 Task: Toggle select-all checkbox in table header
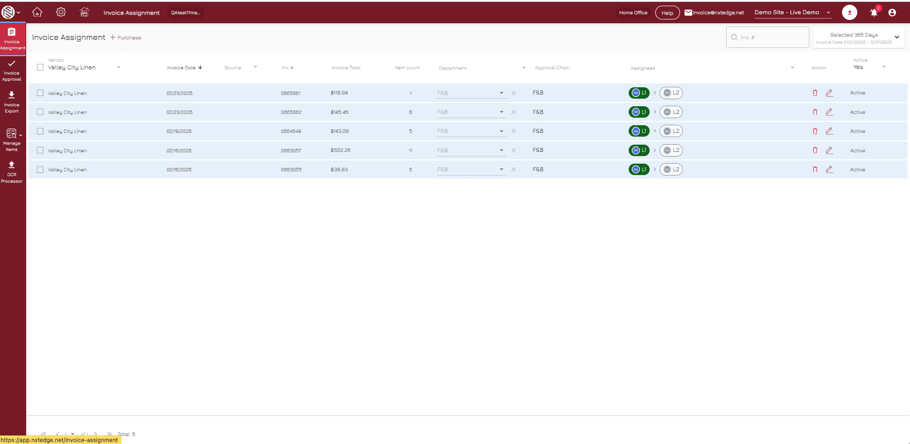pos(40,67)
